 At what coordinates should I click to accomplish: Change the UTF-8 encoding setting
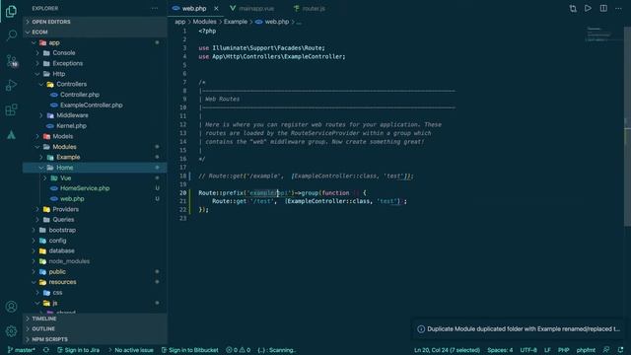click(x=528, y=350)
